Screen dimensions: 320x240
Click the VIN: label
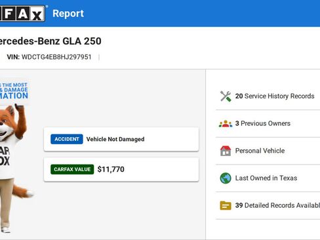(x=13, y=57)
